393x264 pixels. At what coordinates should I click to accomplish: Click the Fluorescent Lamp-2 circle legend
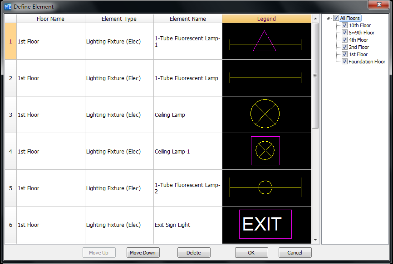click(x=265, y=187)
